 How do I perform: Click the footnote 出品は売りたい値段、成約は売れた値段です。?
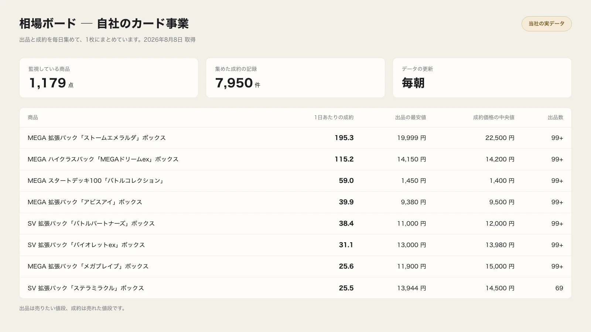pyautogui.click(x=73, y=308)
